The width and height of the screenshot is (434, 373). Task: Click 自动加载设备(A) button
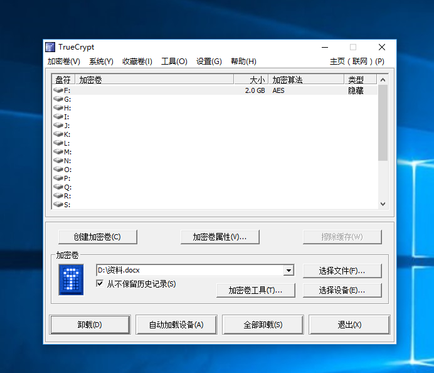point(176,325)
